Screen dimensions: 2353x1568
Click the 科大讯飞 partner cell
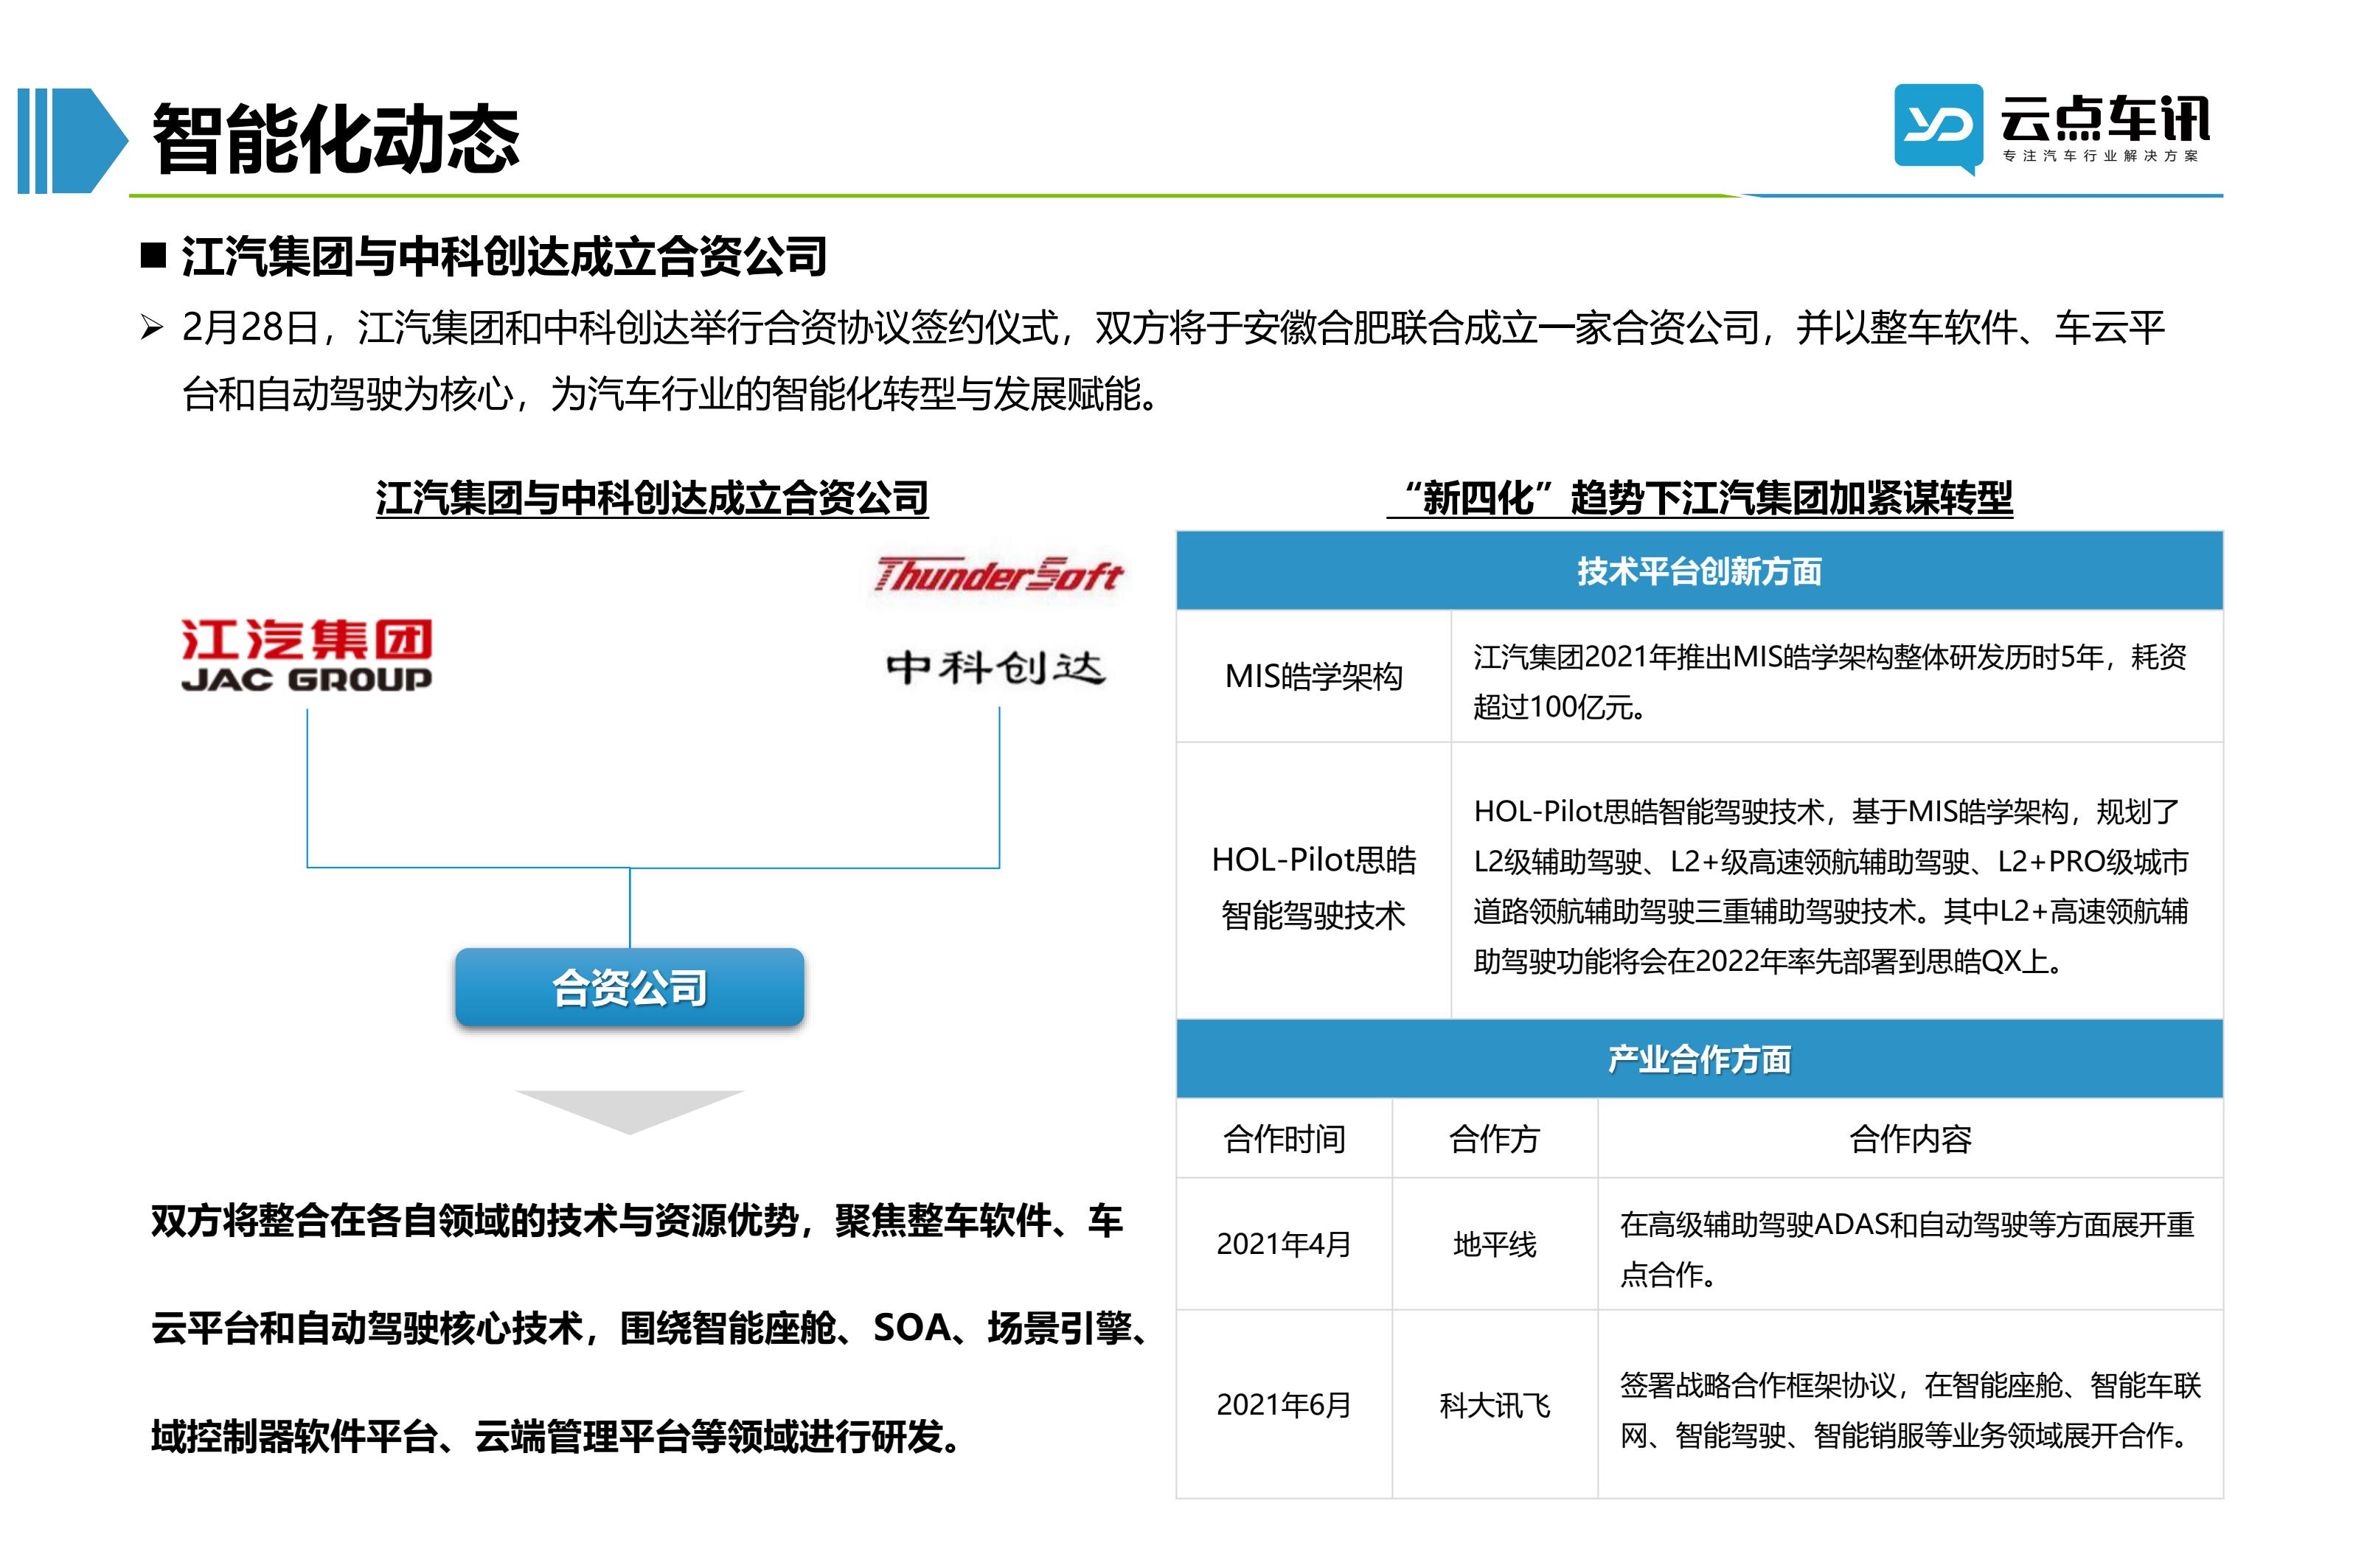(1494, 1404)
